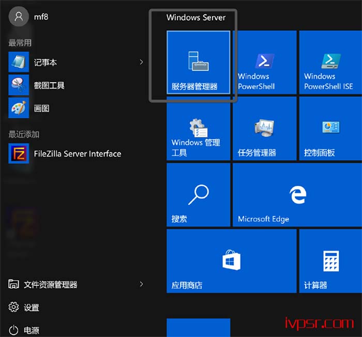Click the Windows Server group title
The width and height of the screenshot is (362, 337).
click(196, 18)
